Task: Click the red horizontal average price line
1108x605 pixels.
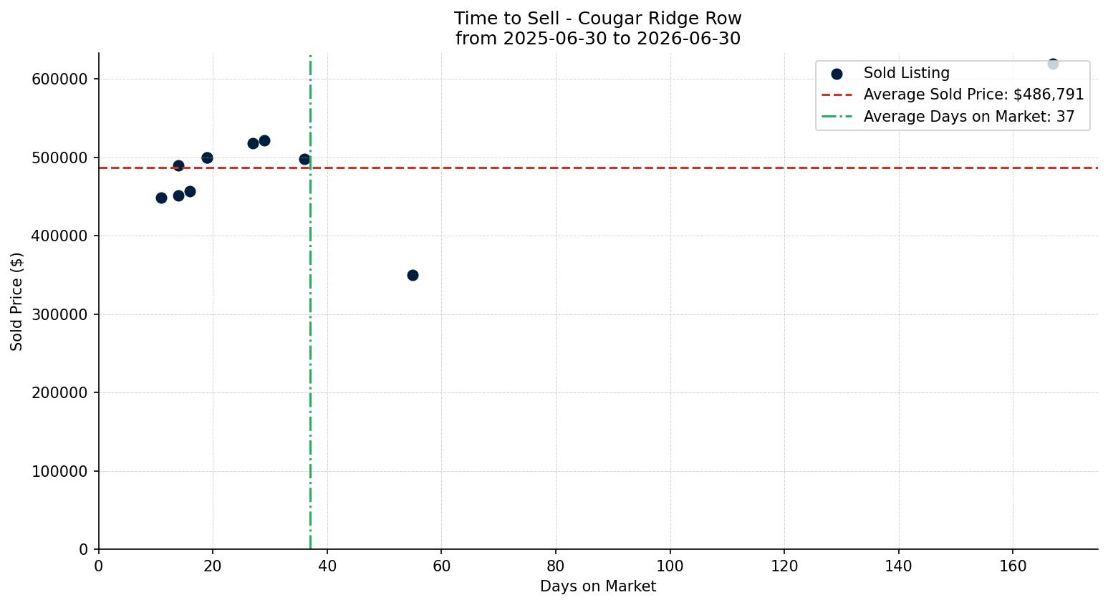Action: coord(598,168)
